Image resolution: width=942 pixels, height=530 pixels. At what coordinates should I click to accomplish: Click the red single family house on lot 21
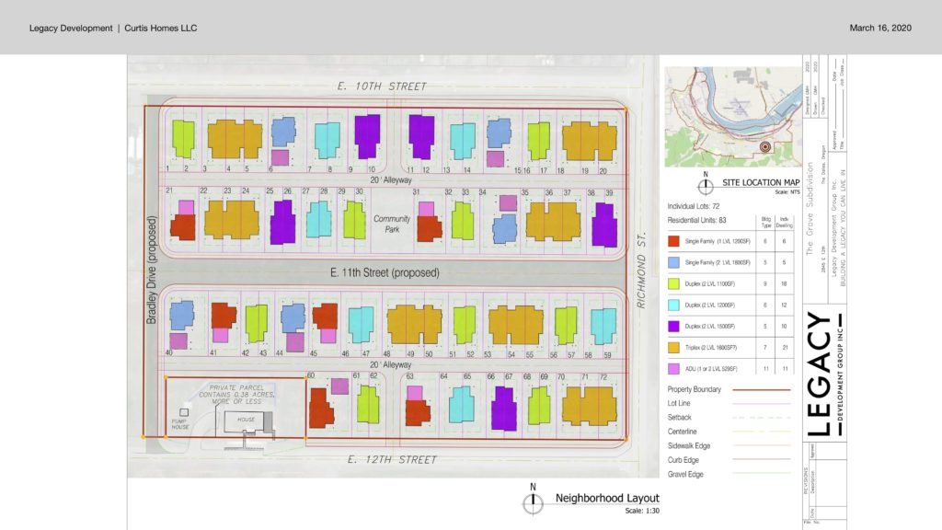183,227
